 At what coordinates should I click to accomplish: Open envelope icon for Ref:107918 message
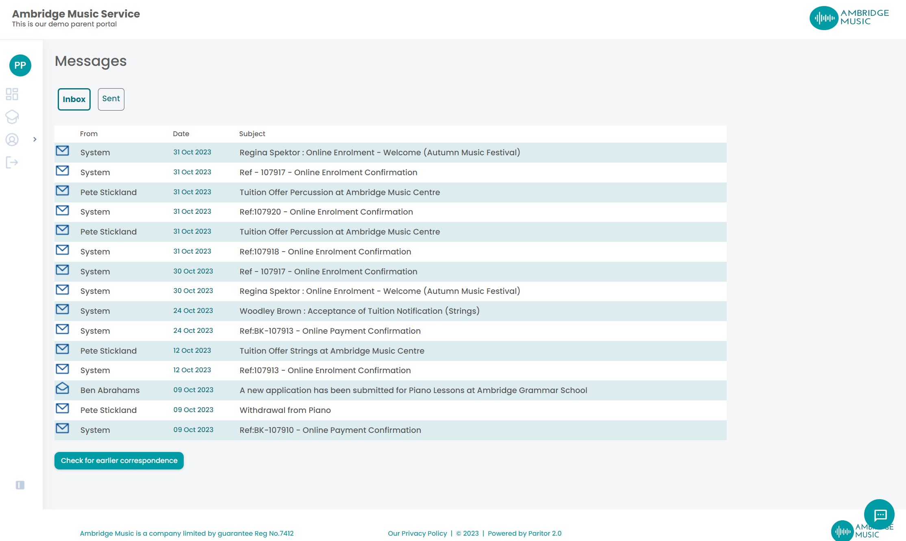click(62, 250)
